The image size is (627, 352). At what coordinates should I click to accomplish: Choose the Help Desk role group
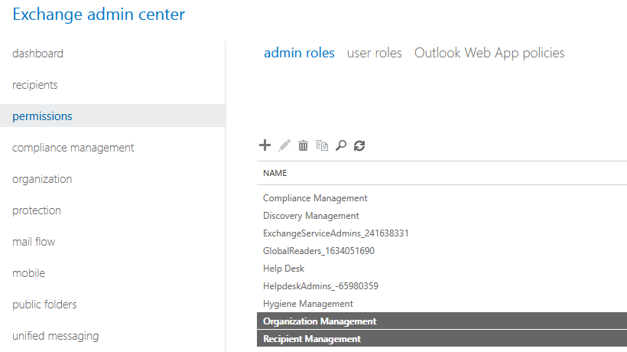pyautogui.click(x=442, y=269)
